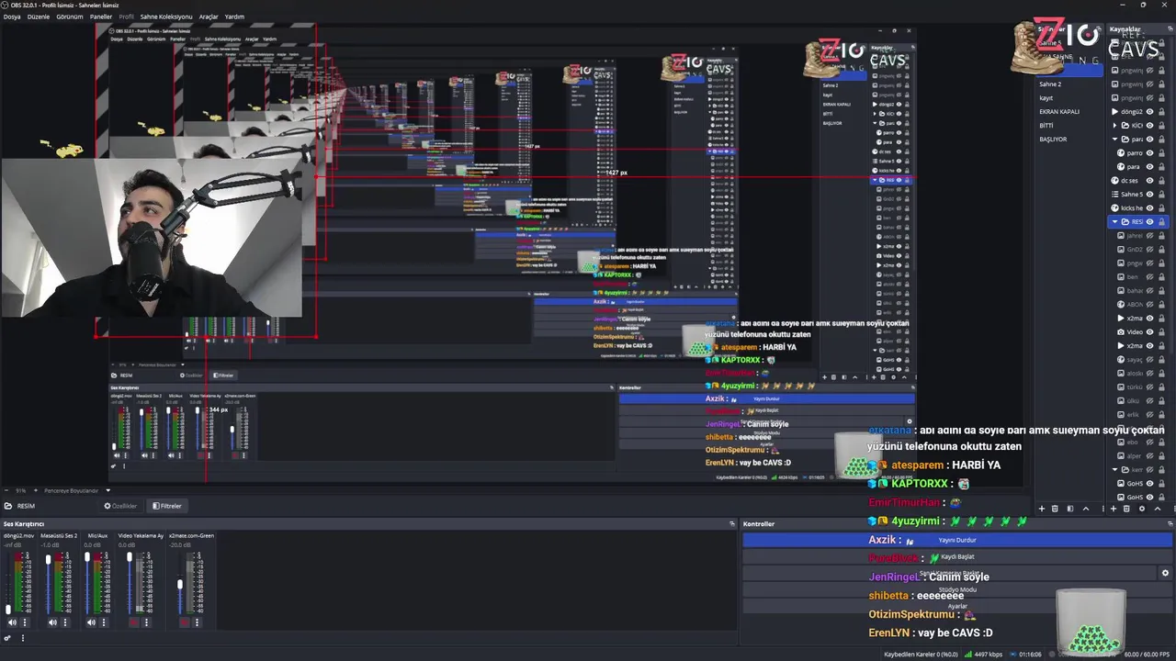The height and width of the screenshot is (661, 1176).
Task: Mute the Masaüstü Ses 2 channel
Action: (x=52, y=622)
